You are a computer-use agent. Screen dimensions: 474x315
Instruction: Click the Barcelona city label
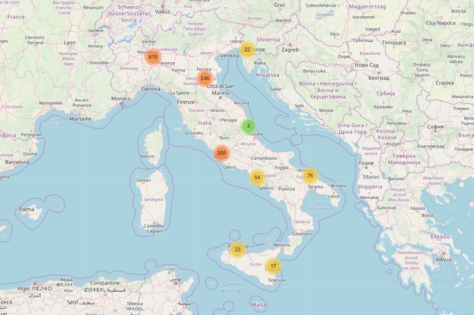click(18, 162)
